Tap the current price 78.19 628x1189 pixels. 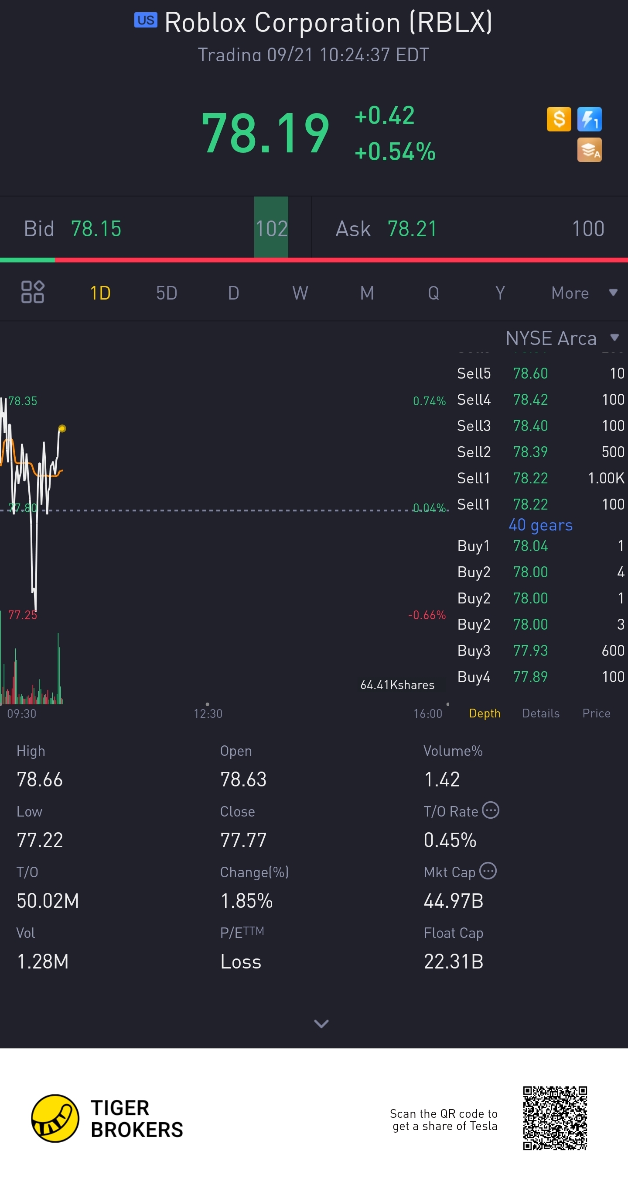(x=265, y=133)
